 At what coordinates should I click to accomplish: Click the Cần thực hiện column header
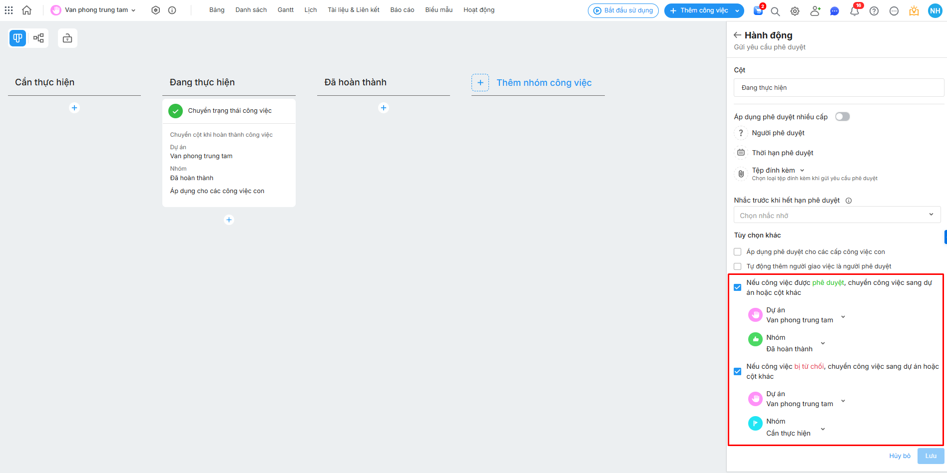point(45,82)
